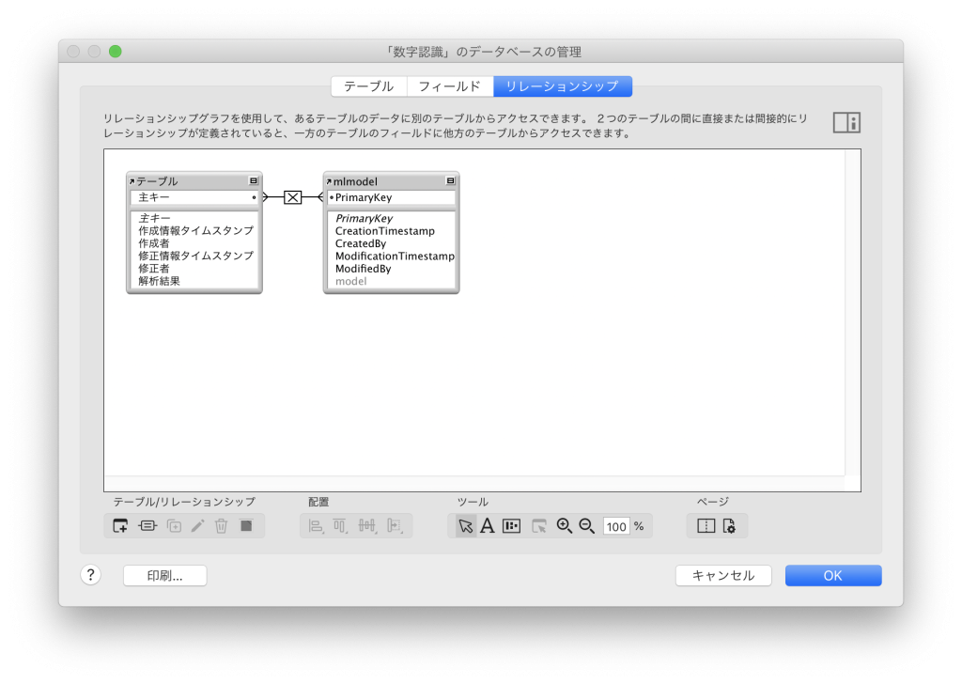
Task: Open the table color picker swatch
Action: pyautogui.click(x=246, y=526)
